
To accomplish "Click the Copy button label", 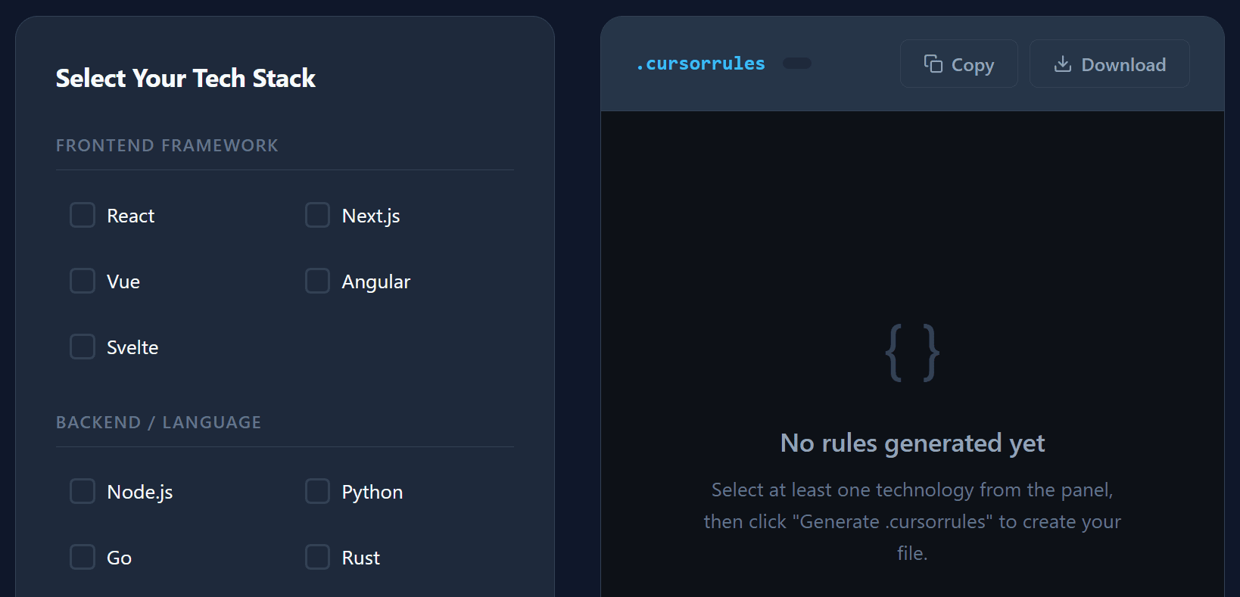I will pyautogui.click(x=973, y=65).
